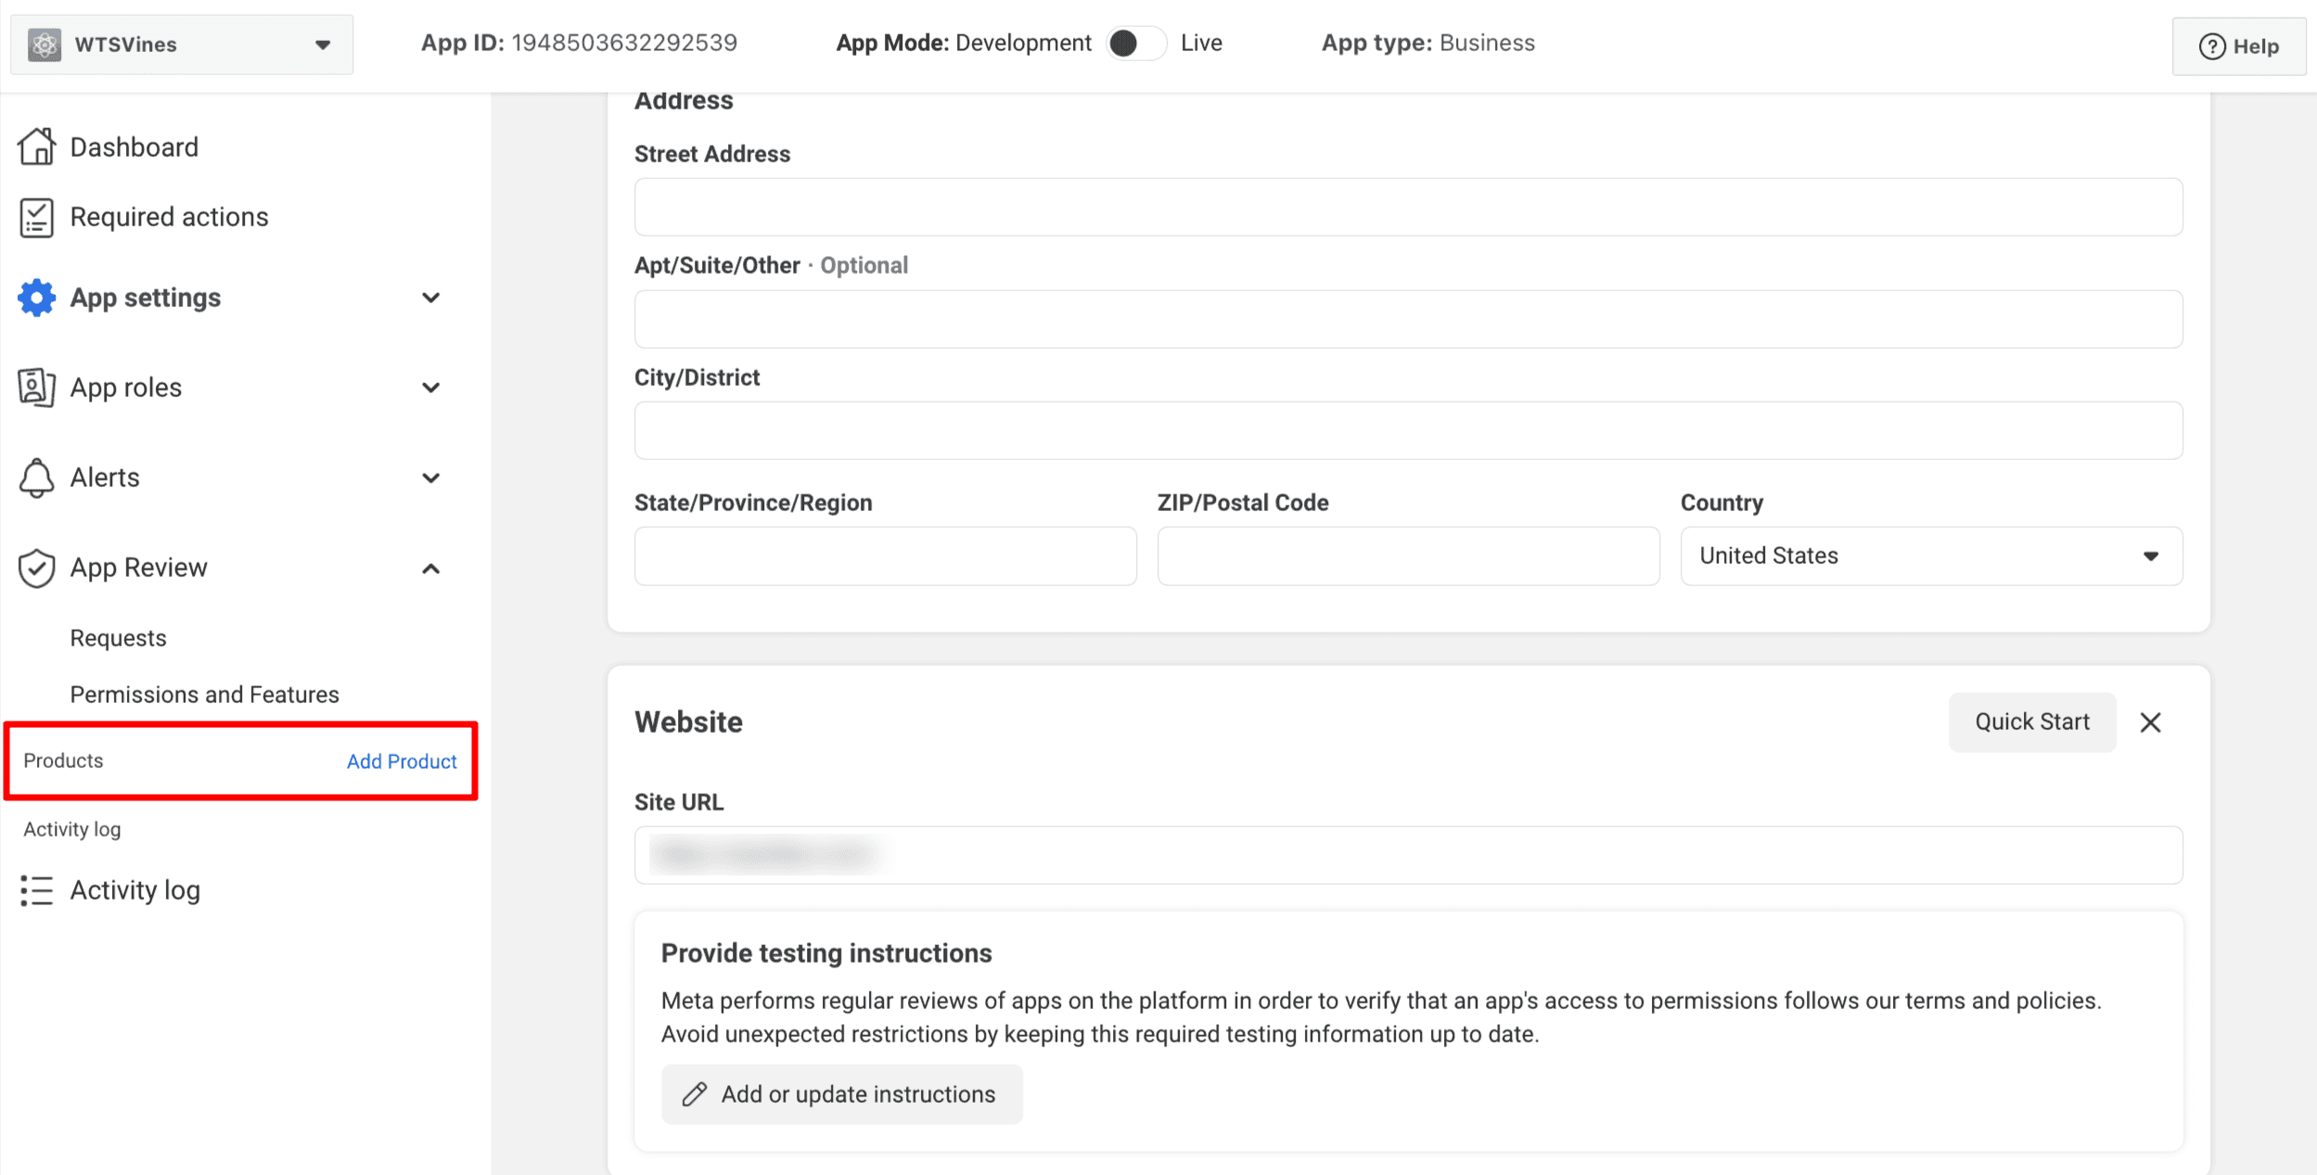
Task: Click the App ID number text
Action: 624,43
